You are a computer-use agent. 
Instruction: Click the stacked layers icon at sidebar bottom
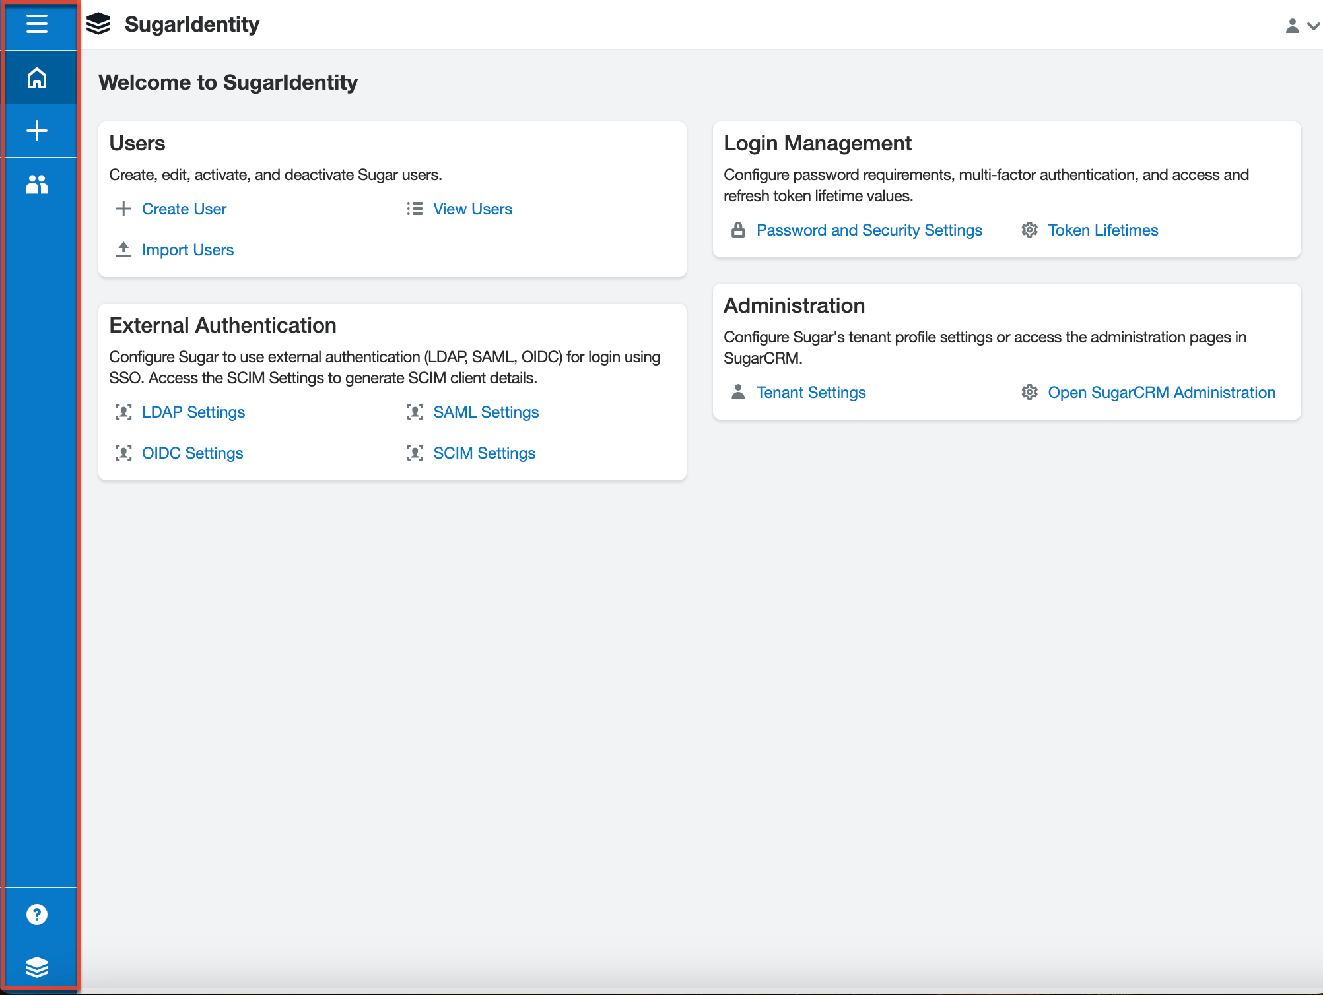pyautogui.click(x=37, y=967)
